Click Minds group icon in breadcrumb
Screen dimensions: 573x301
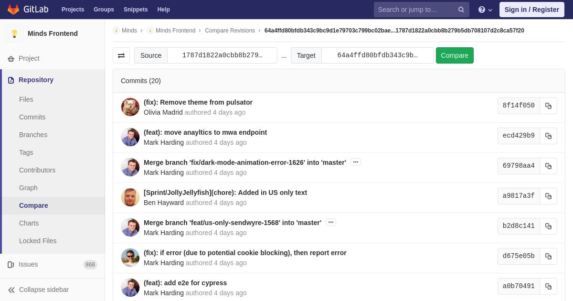click(116, 31)
